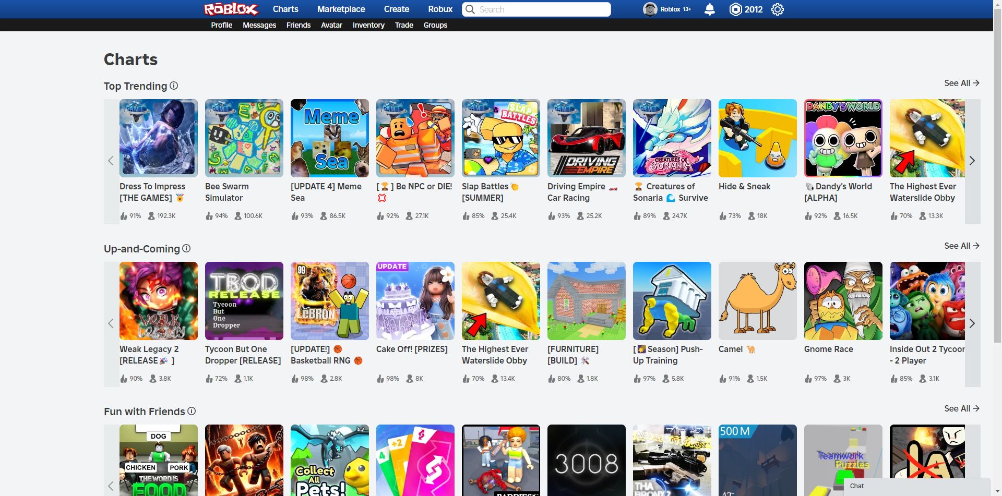
Task: Go to Messages subnav link
Action: [x=259, y=25]
